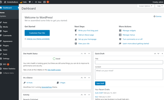
Task: Open the Domicibulkova site home icon
Action: coord(5,2)
